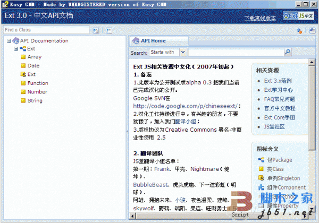
Task: Collapse the API Documentation tree node
Action: (9, 41)
